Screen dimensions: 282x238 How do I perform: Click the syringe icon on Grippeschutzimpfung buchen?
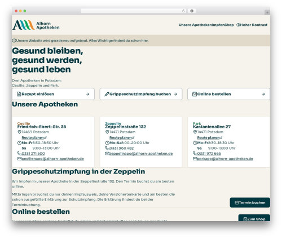(x=107, y=94)
